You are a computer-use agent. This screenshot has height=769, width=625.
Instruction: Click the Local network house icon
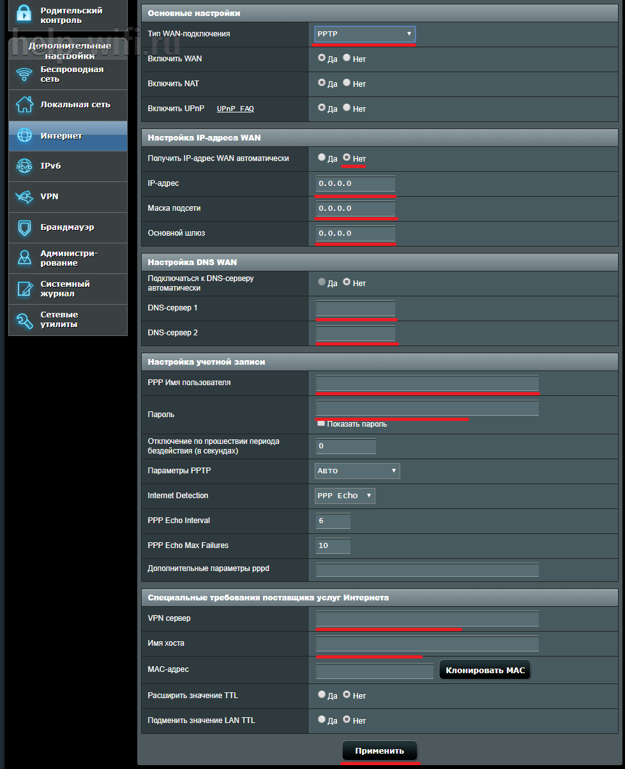(24, 105)
